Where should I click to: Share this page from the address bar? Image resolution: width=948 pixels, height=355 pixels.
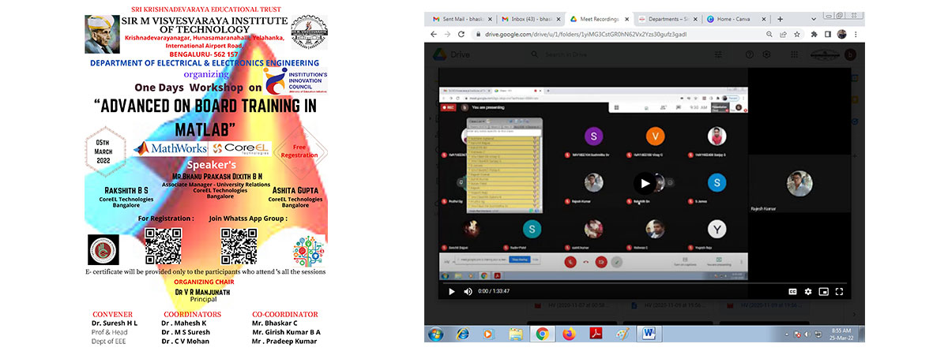[x=782, y=34]
